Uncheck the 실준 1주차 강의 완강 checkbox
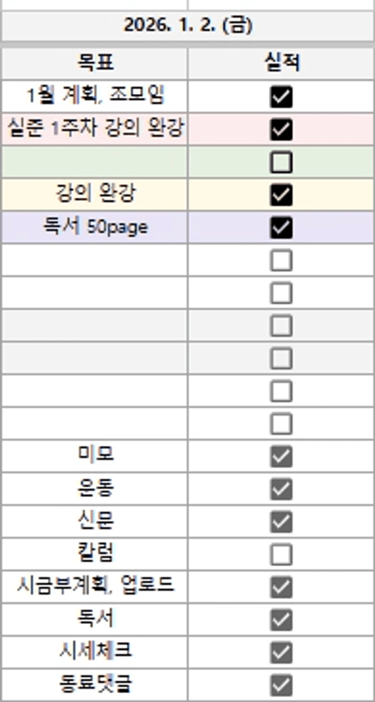 281,130
